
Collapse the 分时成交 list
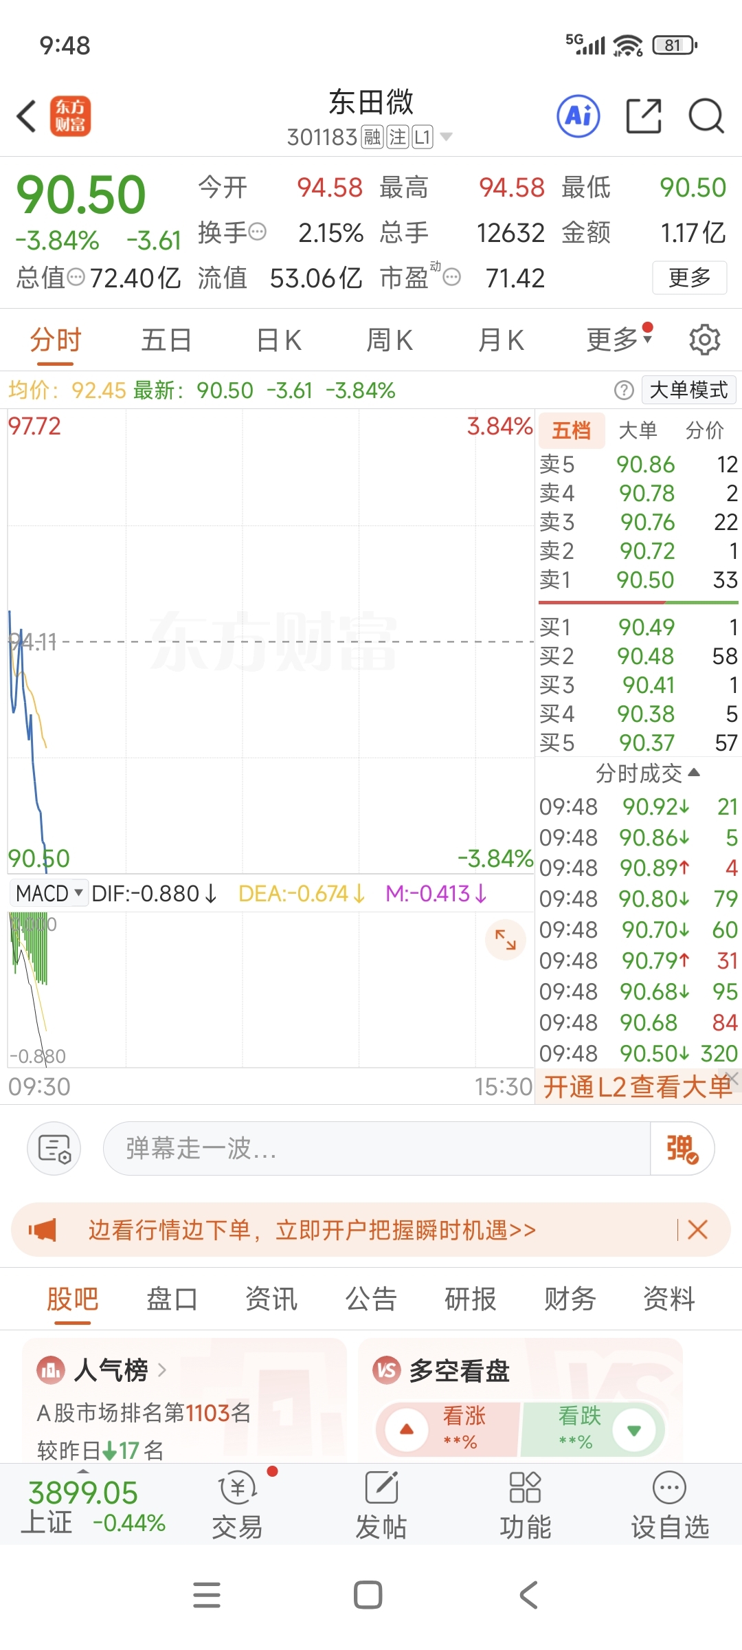click(x=647, y=773)
